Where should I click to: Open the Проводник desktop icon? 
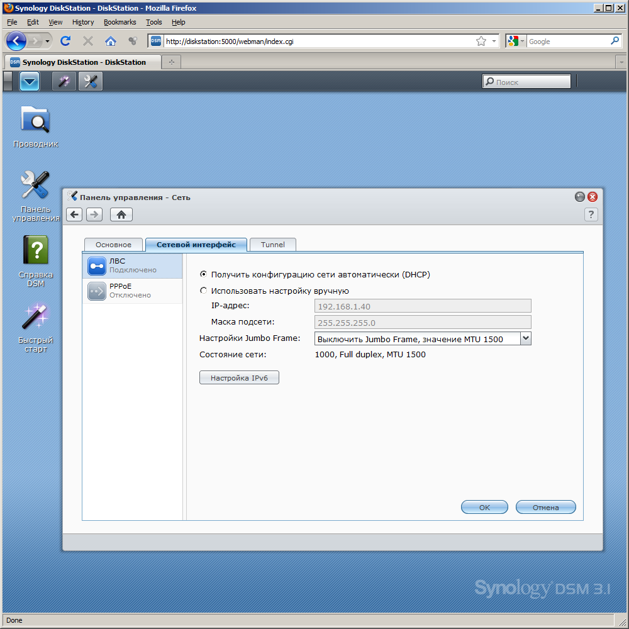pyautogui.click(x=35, y=127)
